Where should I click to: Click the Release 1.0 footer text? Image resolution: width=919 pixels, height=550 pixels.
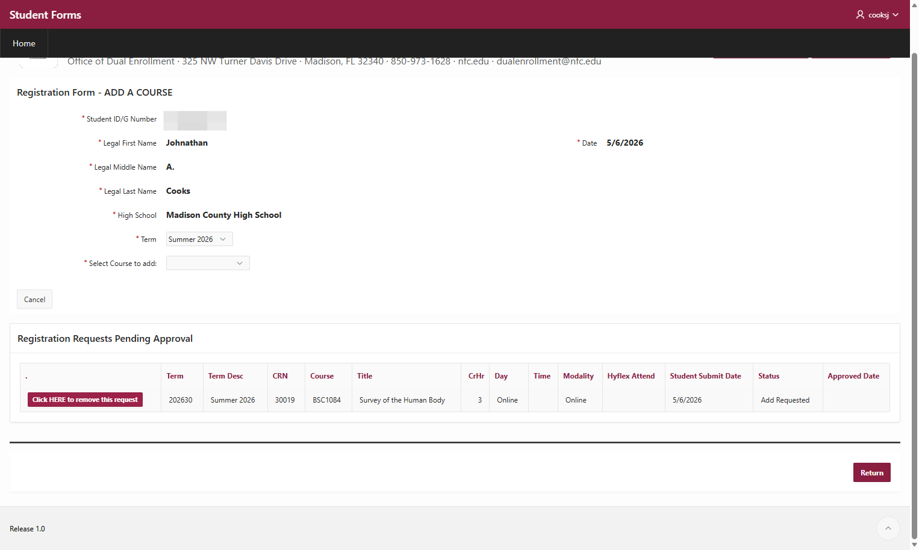[27, 529]
